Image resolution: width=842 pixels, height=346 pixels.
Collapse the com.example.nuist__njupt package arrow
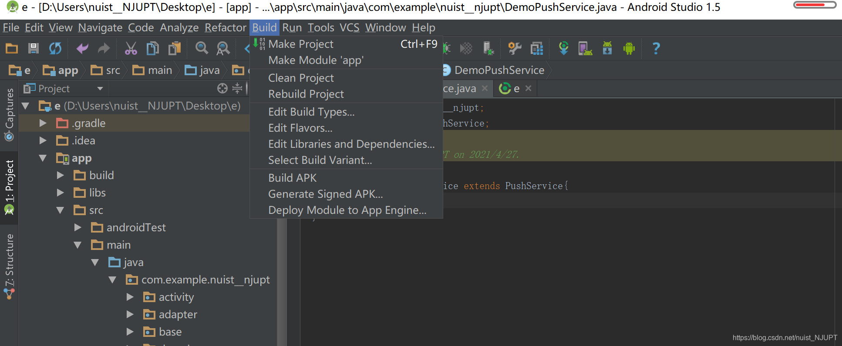tap(112, 280)
